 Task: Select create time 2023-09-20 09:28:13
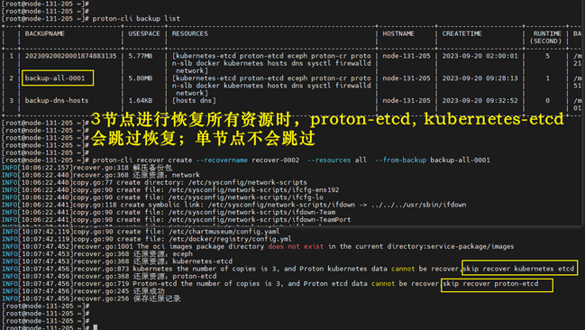coord(480,78)
